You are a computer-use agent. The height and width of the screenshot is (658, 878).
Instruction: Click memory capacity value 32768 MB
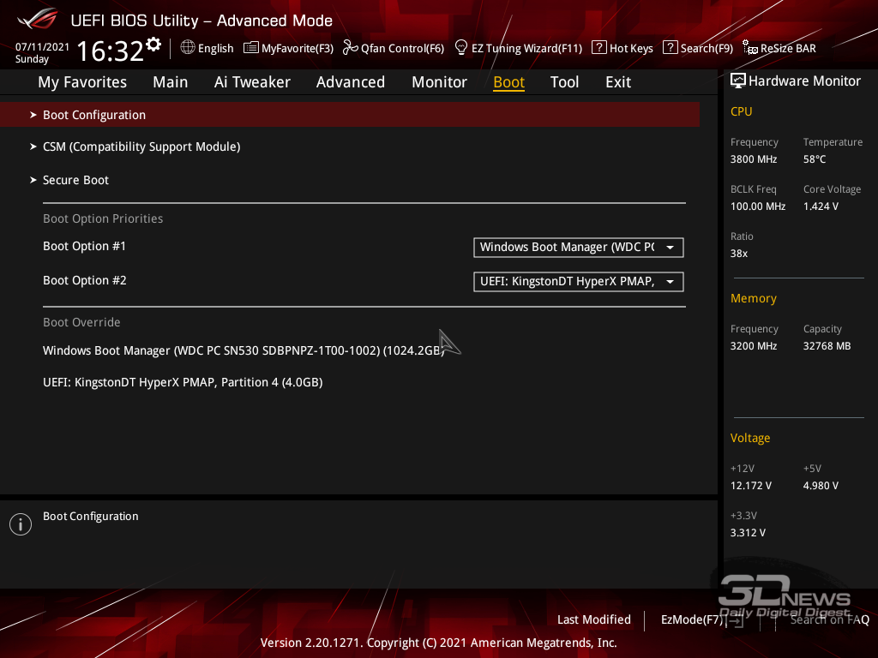(827, 346)
